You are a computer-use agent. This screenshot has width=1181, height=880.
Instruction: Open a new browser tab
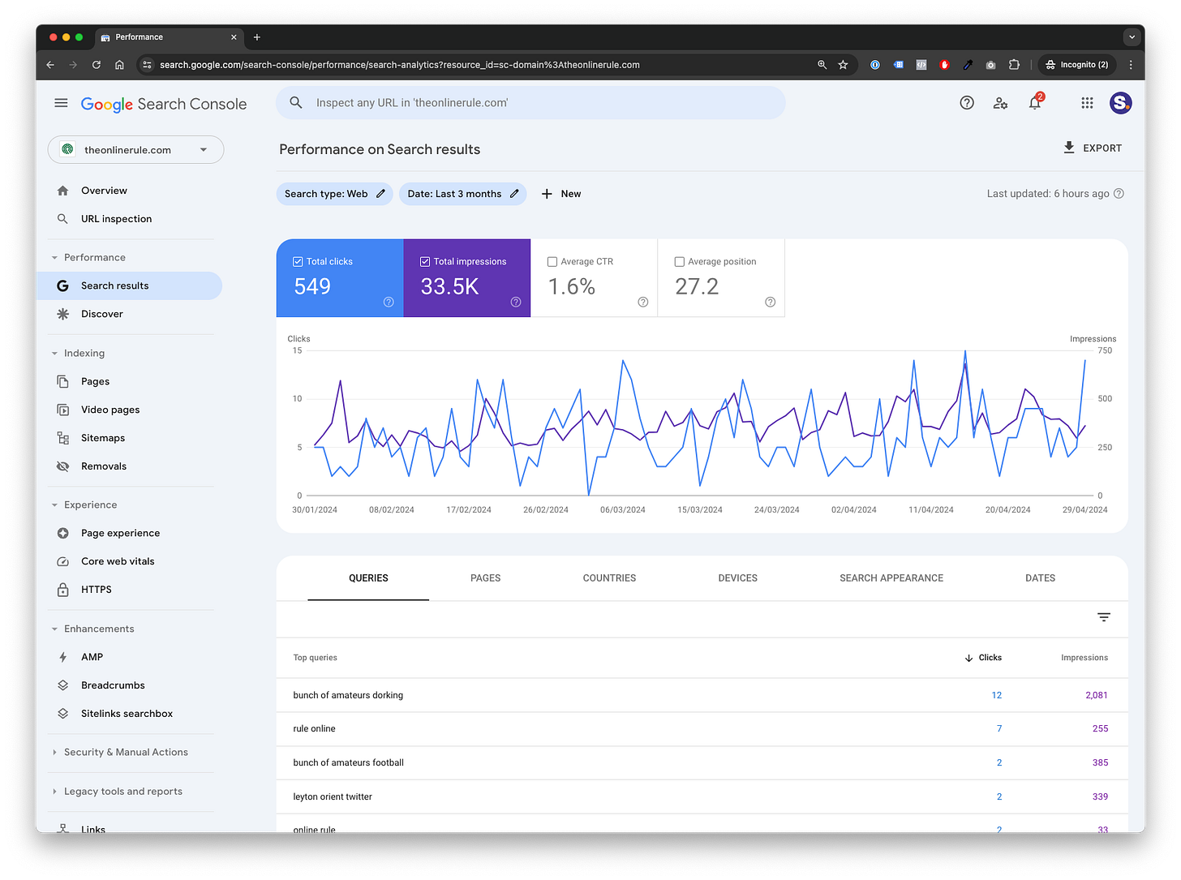tap(257, 37)
